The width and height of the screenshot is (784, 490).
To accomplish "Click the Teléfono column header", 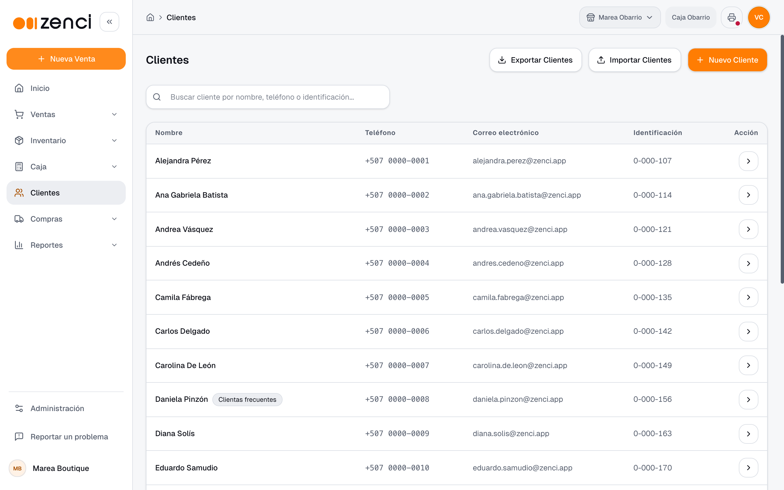I will (380, 133).
